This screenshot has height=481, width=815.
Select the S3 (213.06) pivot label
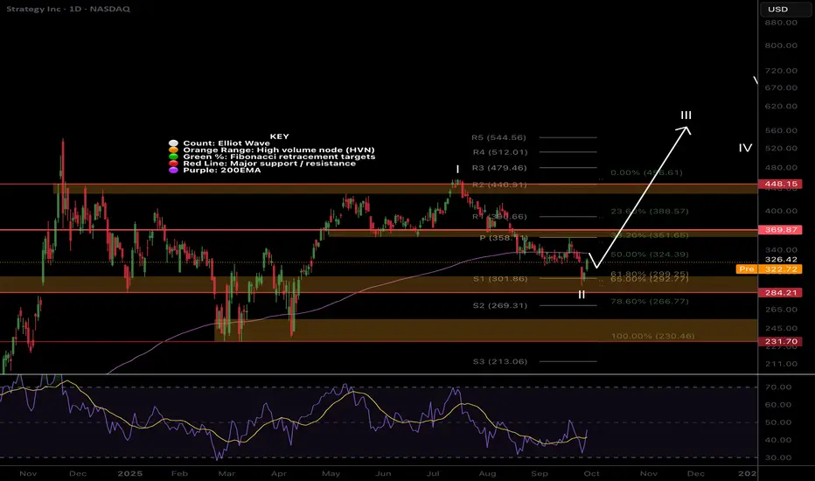pos(501,360)
